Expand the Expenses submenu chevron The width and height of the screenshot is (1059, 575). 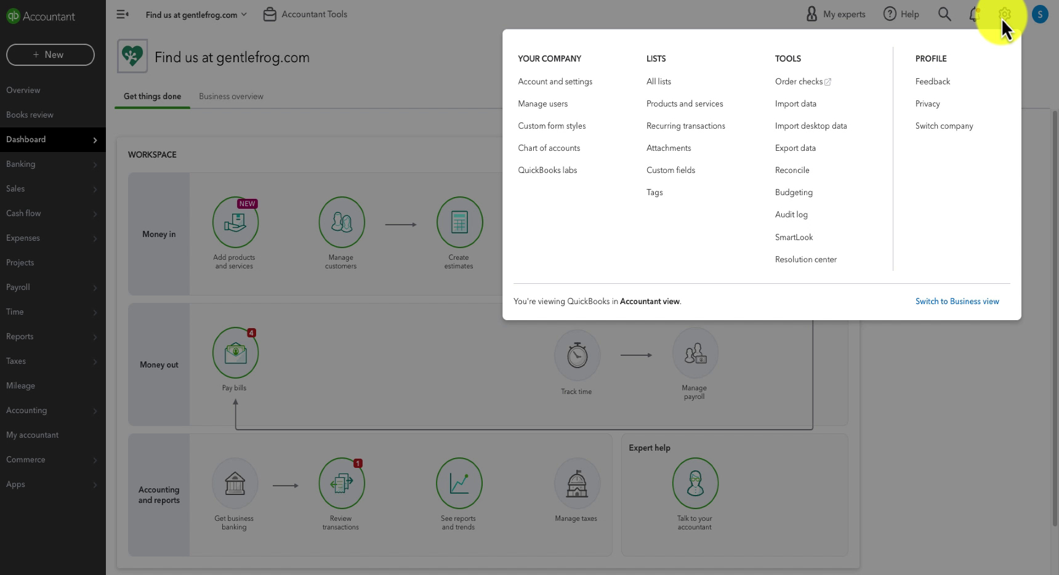tap(95, 238)
